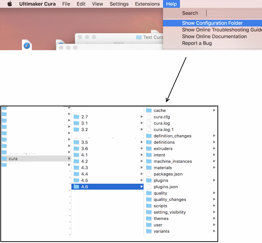The width and height of the screenshot is (262, 243).
Task: Expand the machine_instances arrow
Action: pyautogui.click(x=214, y=161)
